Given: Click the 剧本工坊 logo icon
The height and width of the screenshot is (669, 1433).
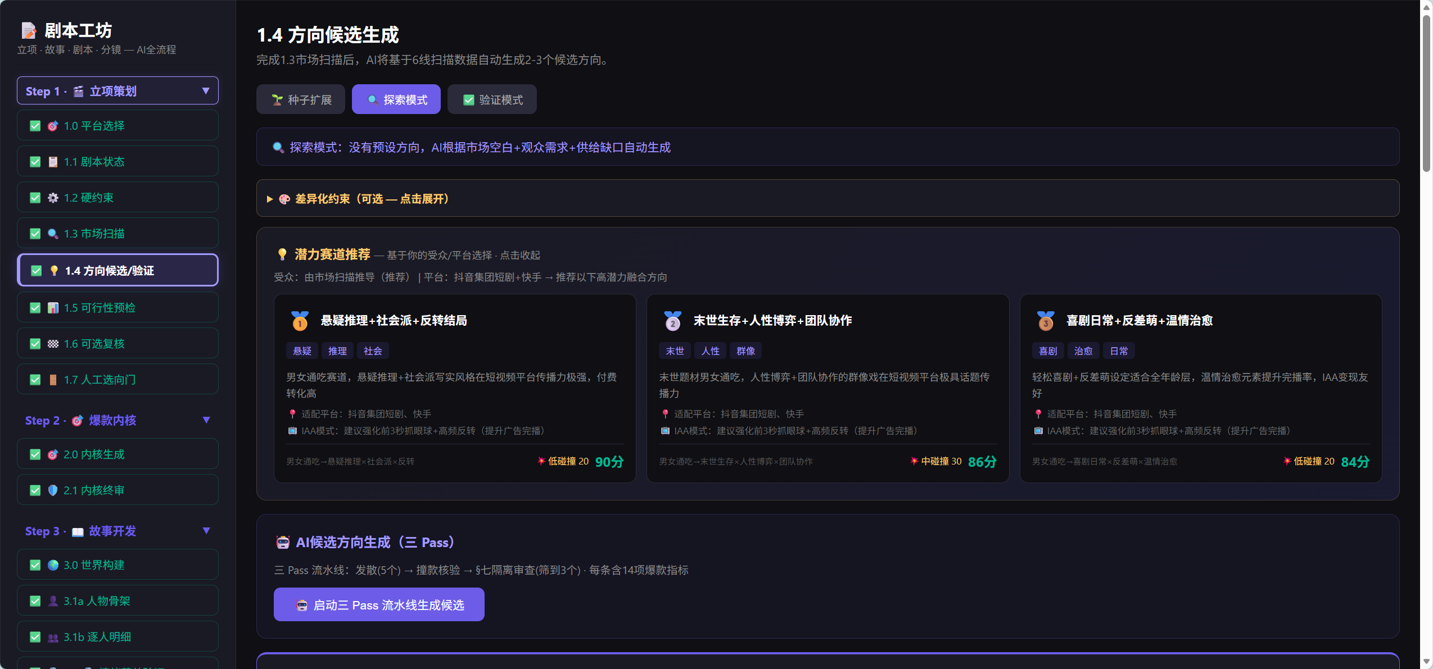Looking at the screenshot, I should pos(29,30).
